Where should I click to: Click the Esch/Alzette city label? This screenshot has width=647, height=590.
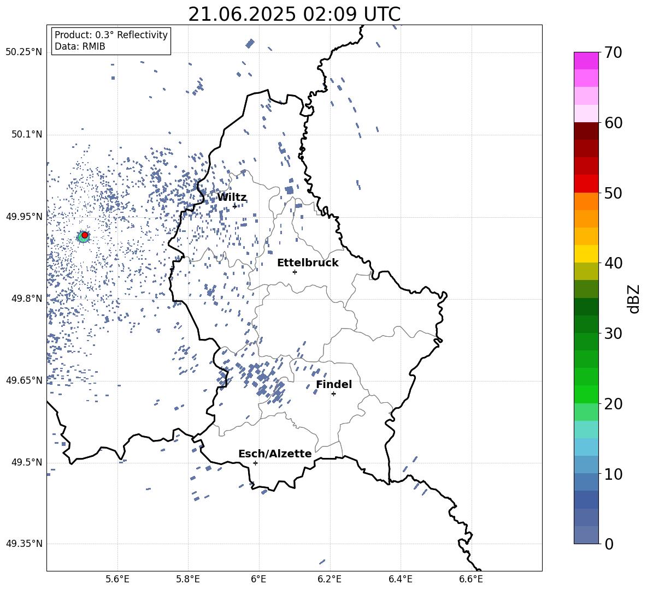pyautogui.click(x=275, y=454)
